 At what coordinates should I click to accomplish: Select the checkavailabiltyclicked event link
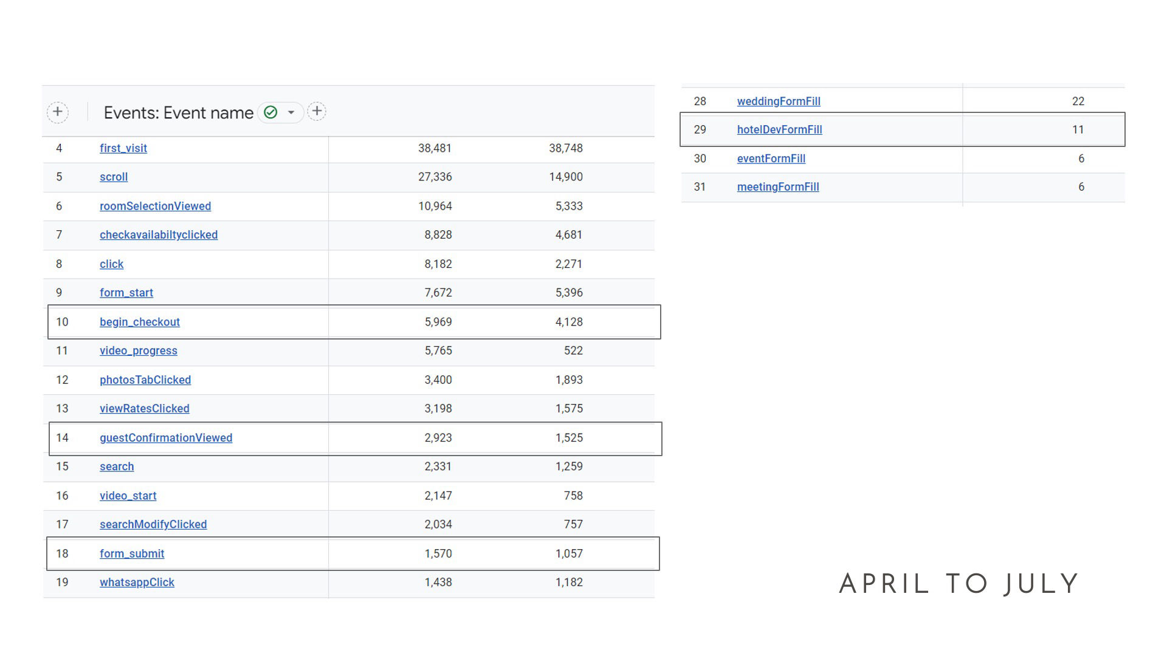click(159, 234)
